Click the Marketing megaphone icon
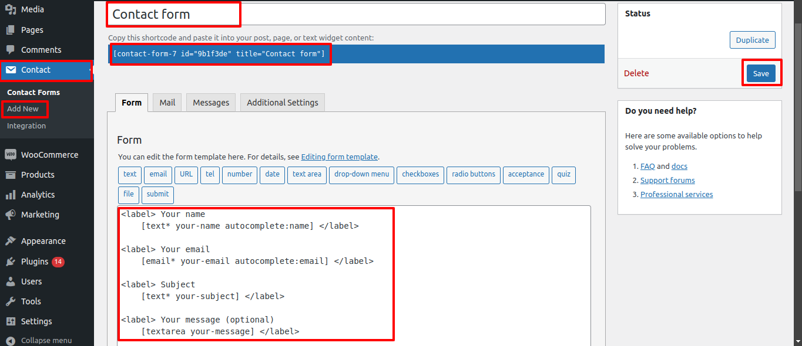This screenshot has width=802, height=346. (x=11, y=215)
